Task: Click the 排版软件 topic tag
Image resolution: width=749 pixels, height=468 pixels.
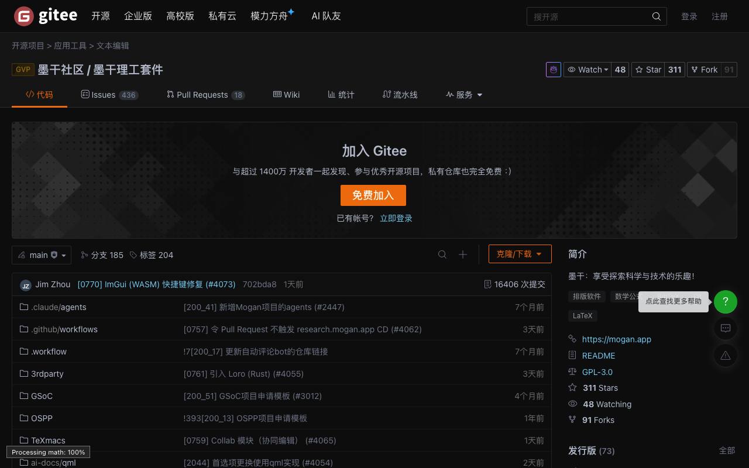Action: pos(587,297)
